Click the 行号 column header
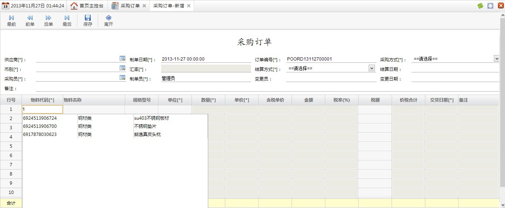Image resolution: width=505 pixels, height=208 pixels. (x=11, y=100)
